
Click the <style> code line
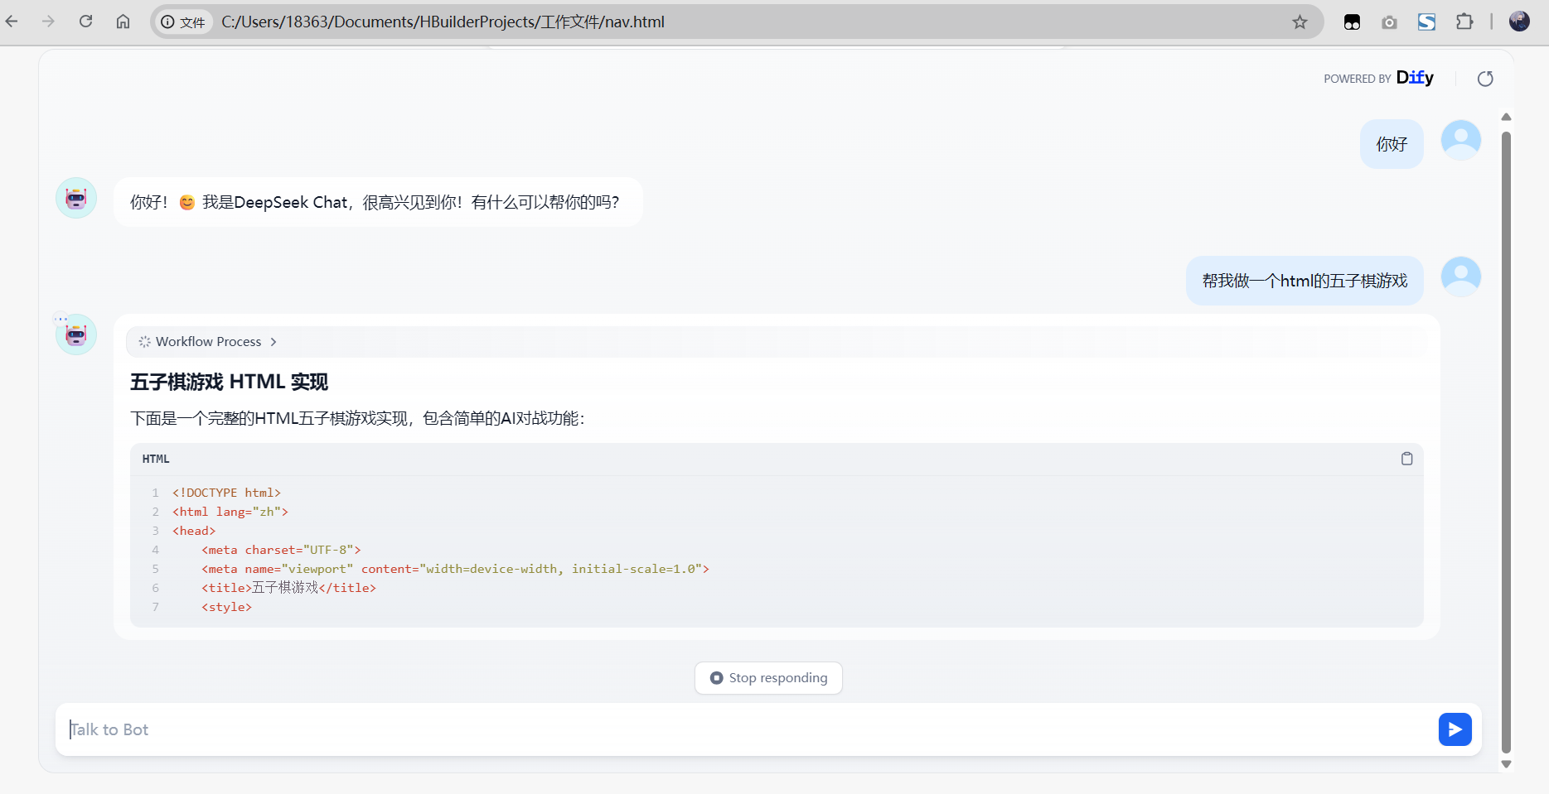click(226, 607)
